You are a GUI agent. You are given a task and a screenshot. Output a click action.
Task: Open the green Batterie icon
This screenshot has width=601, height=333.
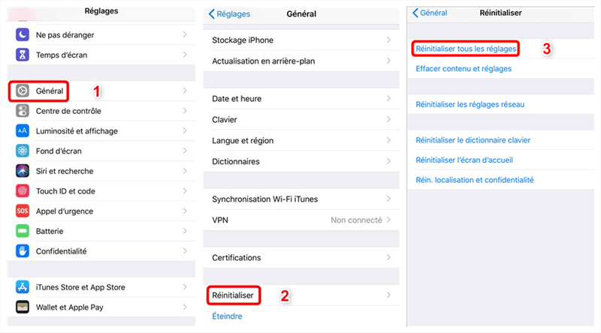point(23,231)
